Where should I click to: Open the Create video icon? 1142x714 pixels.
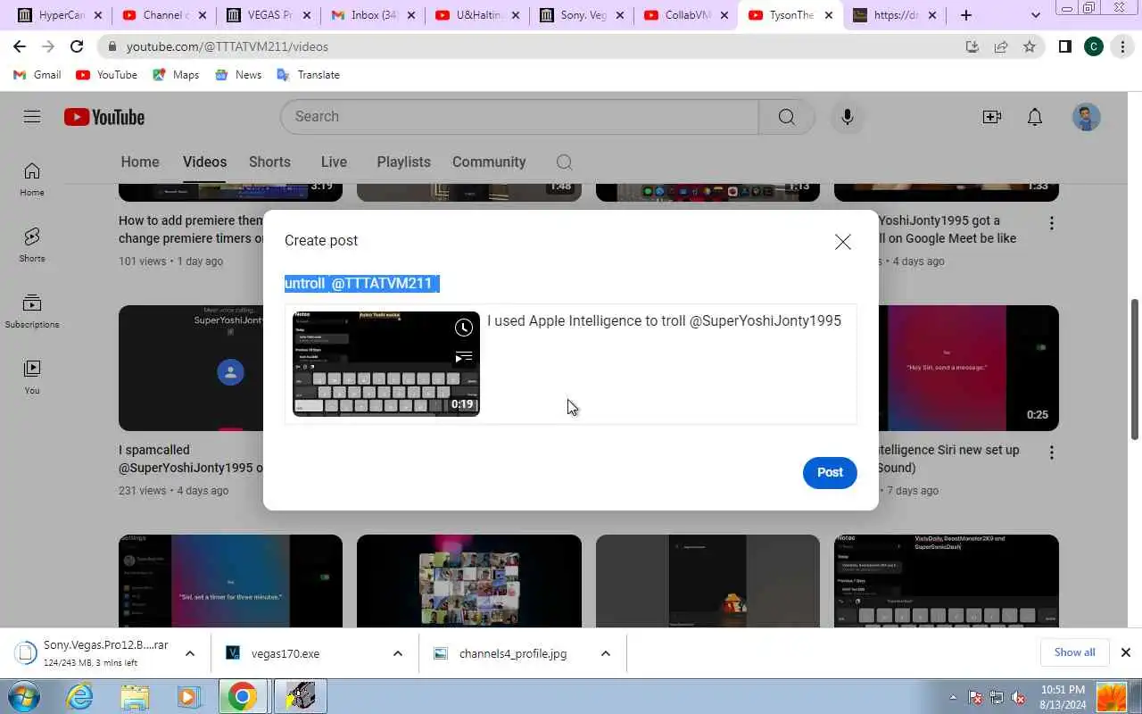click(x=992, y=117)
